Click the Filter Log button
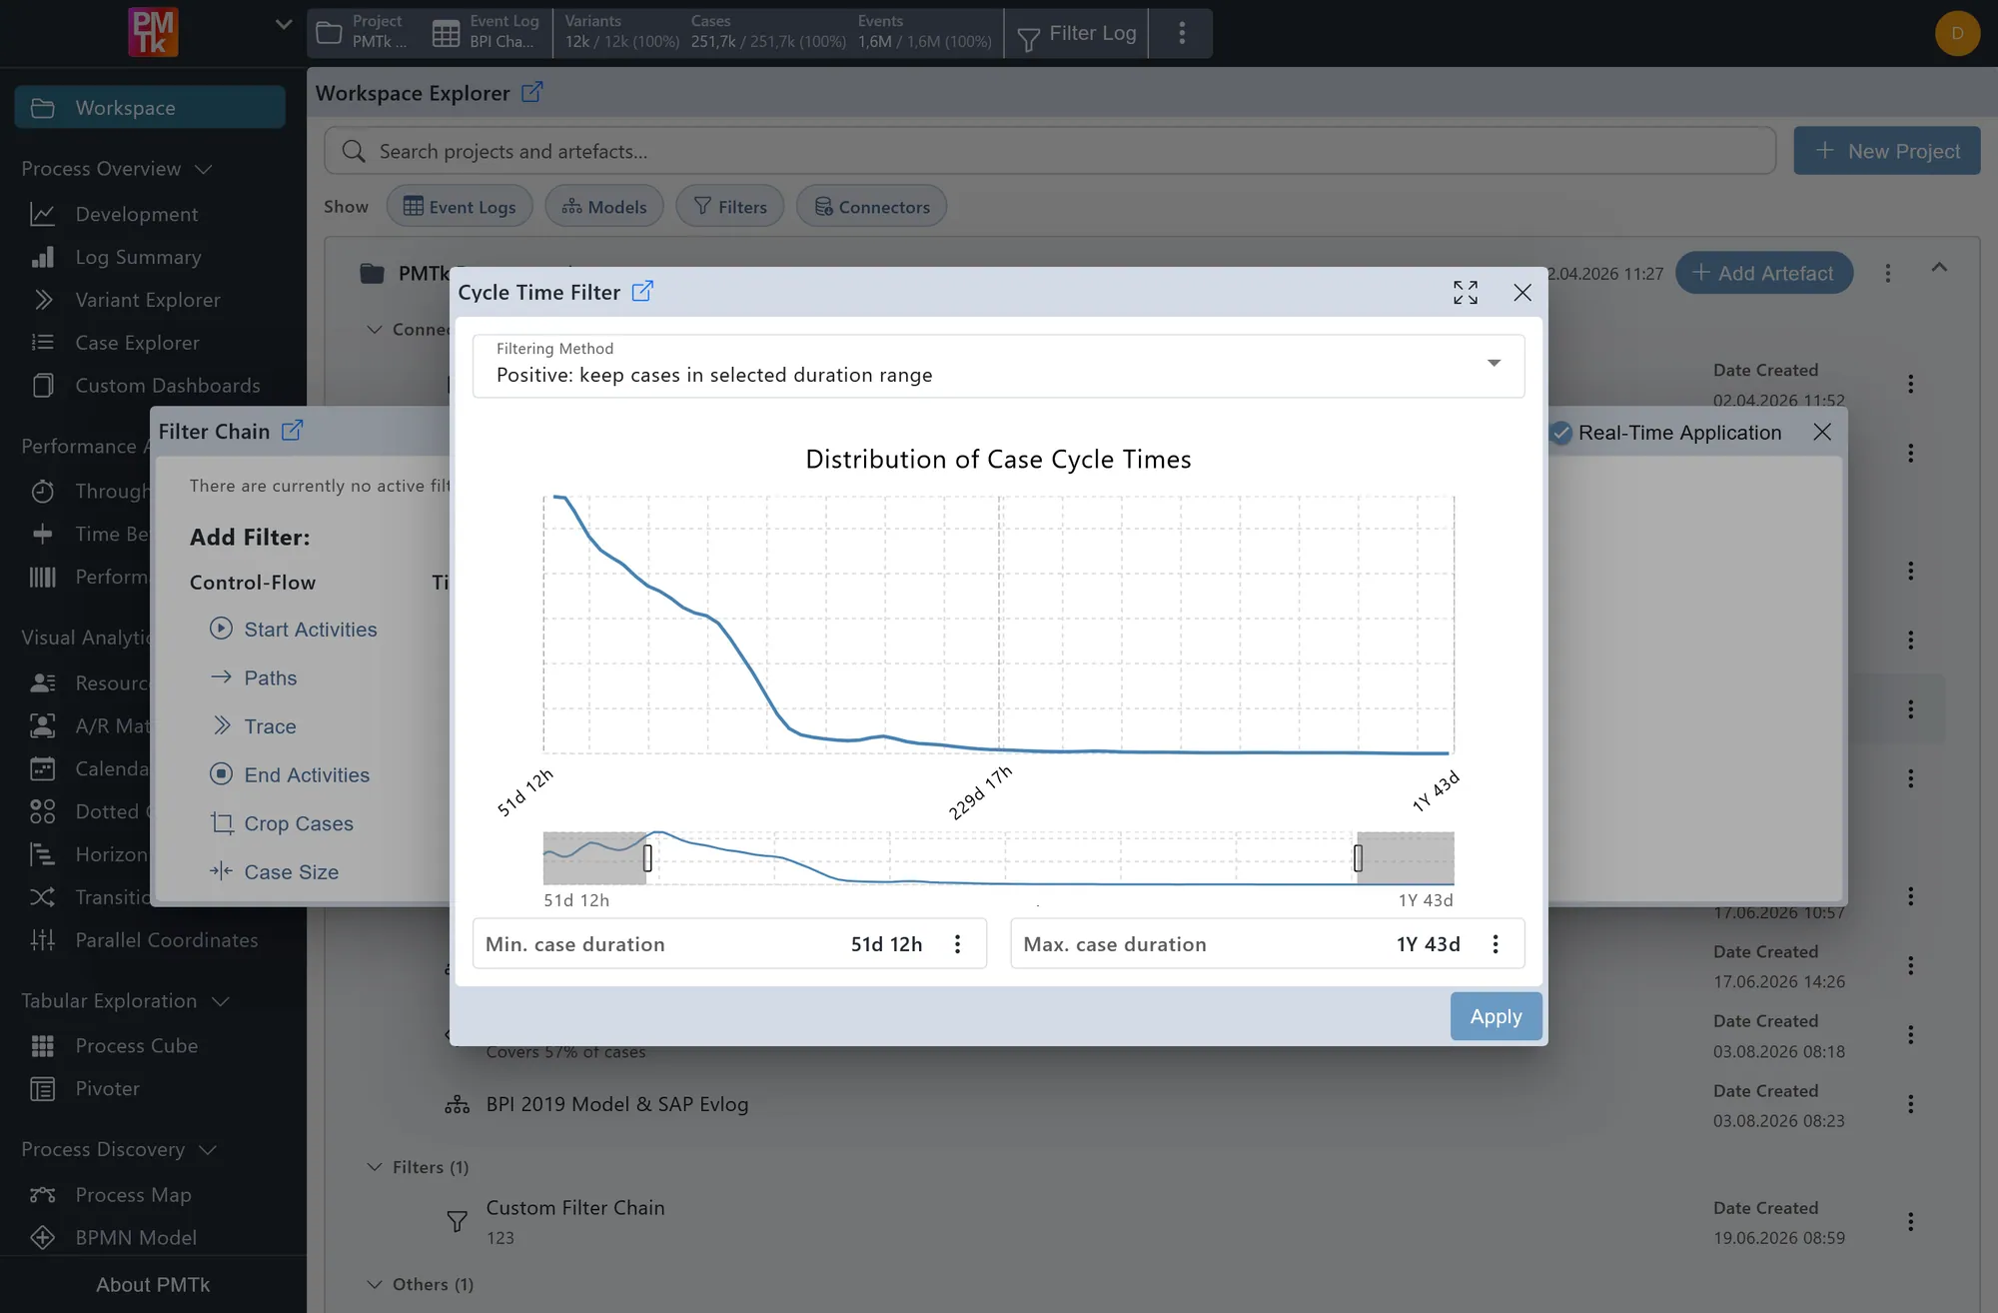This screenshot has height=1313, width=1998. [x=1076, y=33]
